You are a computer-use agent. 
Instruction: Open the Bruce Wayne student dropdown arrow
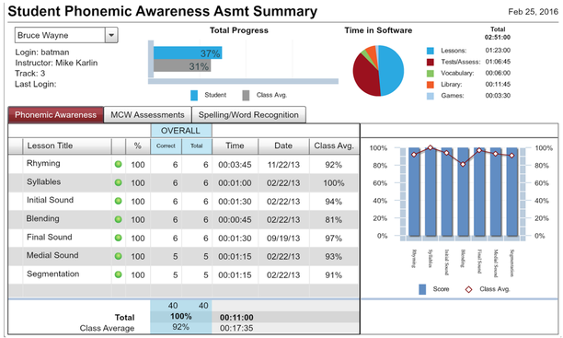click(x=111, y=35)
